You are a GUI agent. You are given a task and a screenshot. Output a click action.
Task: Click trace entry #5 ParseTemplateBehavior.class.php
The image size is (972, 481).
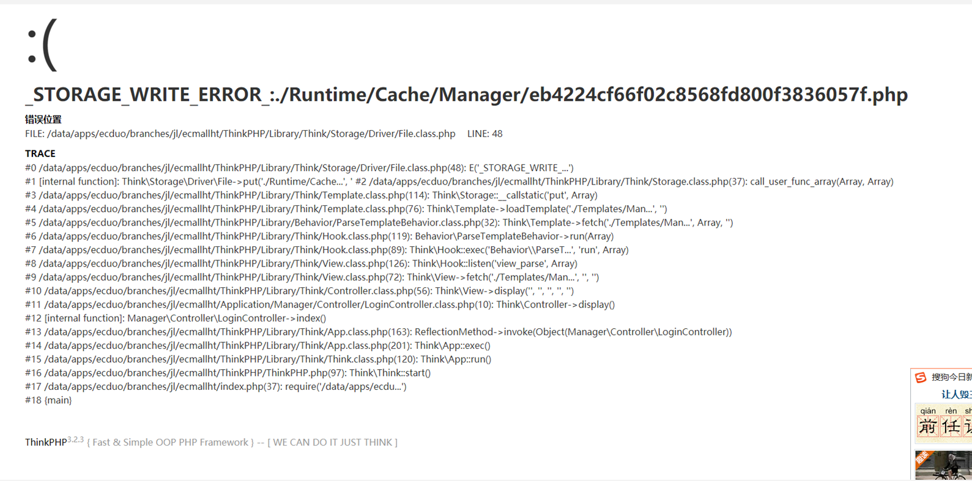379,222
